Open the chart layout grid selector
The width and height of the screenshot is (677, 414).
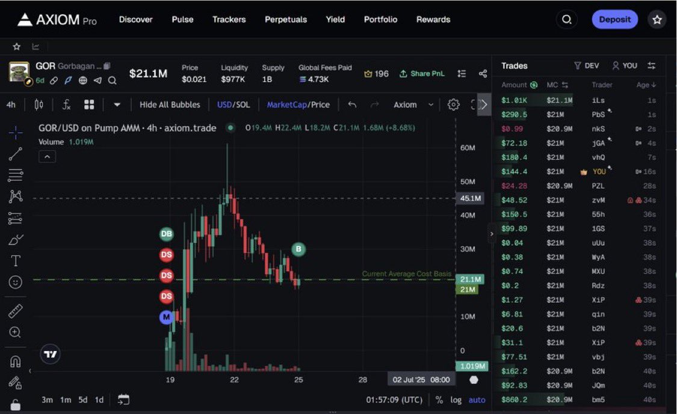(89, 105)
